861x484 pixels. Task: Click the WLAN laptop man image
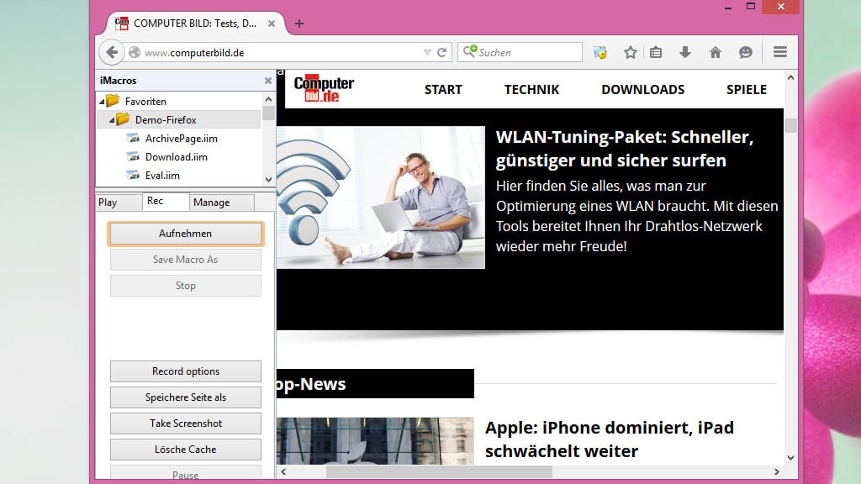click(381, 197)
